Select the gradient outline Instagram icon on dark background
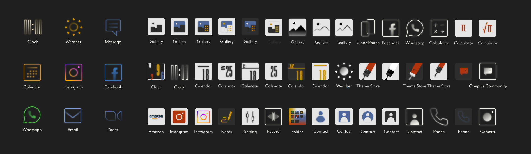 [x=73, y=72]
